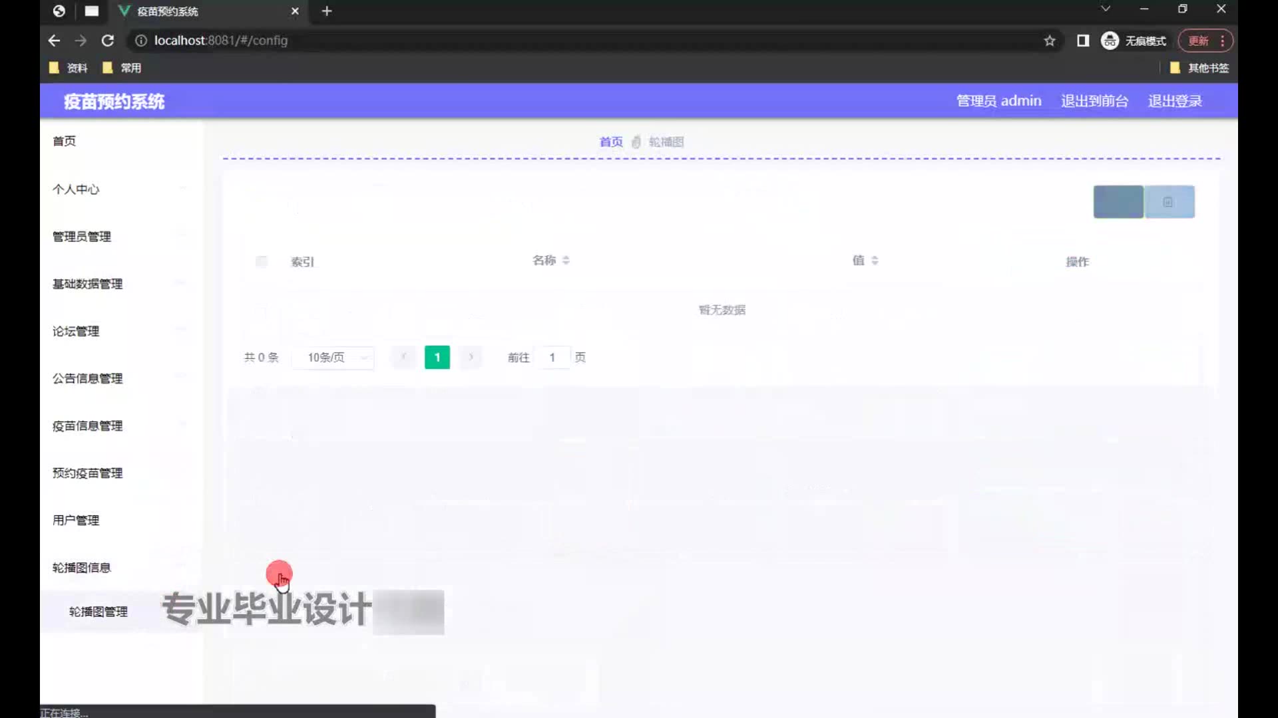This screenshot has width=1278, height=718.
Task: Select 轮播图管理 submenu item
Action: coord(99,612)
